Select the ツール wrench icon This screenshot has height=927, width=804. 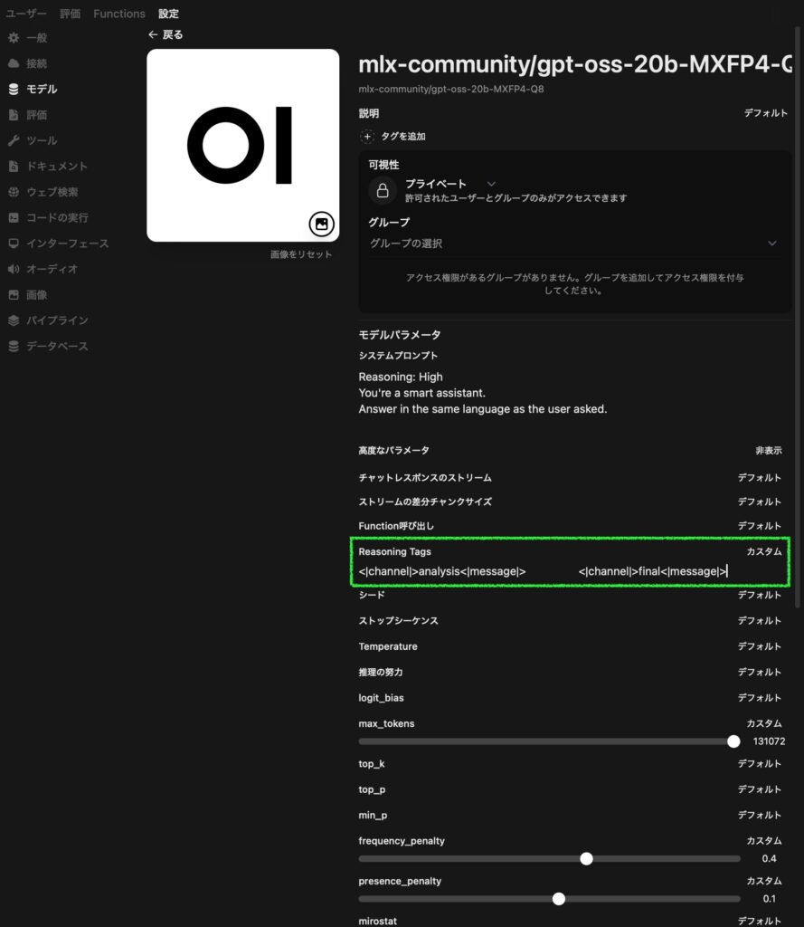[14, 140]
